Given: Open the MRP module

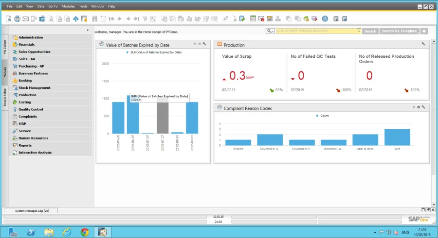Looking at the screenshot, I should pos(51,124).
